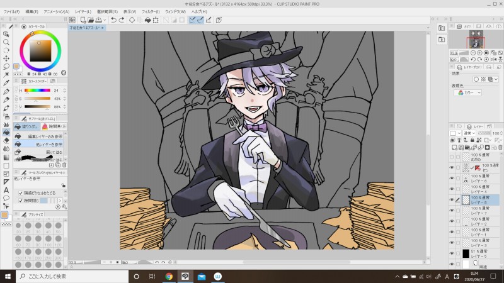
Task: Select the Figure rectangle tool
Action: click(6, 165)
